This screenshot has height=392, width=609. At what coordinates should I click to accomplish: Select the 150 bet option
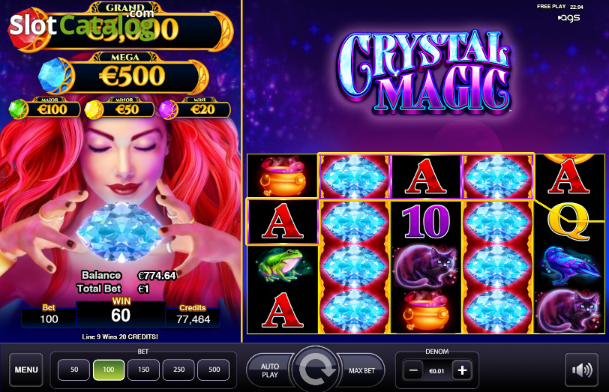pos(144,370)
